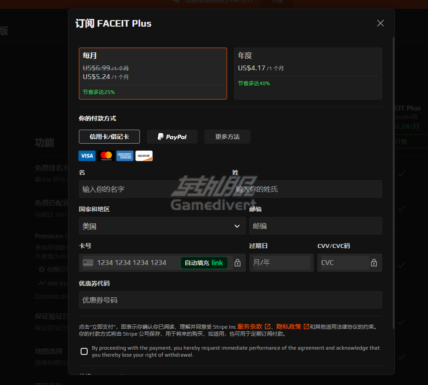This screenshot has width=428, height=385.
Task: Click the green 自动填充 link button
Action: pos(204,263)
